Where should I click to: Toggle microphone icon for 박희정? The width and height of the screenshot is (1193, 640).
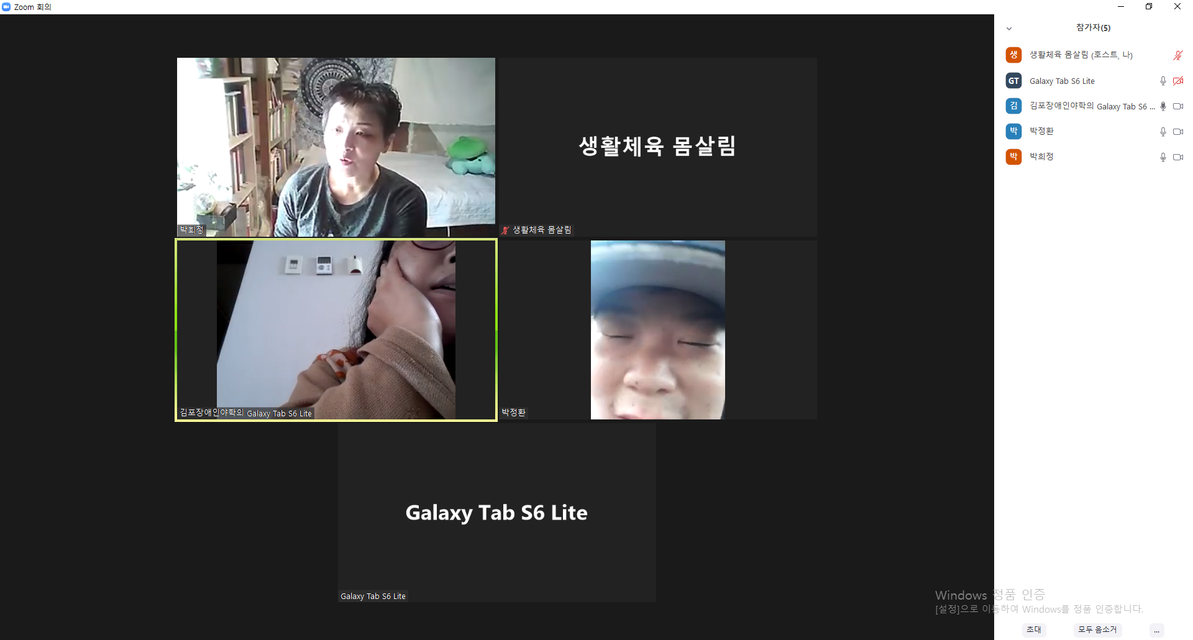click(1163, 157)
